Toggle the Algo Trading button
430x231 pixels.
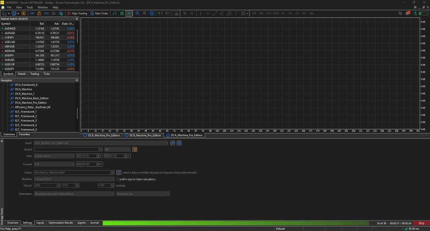[77, 13]
